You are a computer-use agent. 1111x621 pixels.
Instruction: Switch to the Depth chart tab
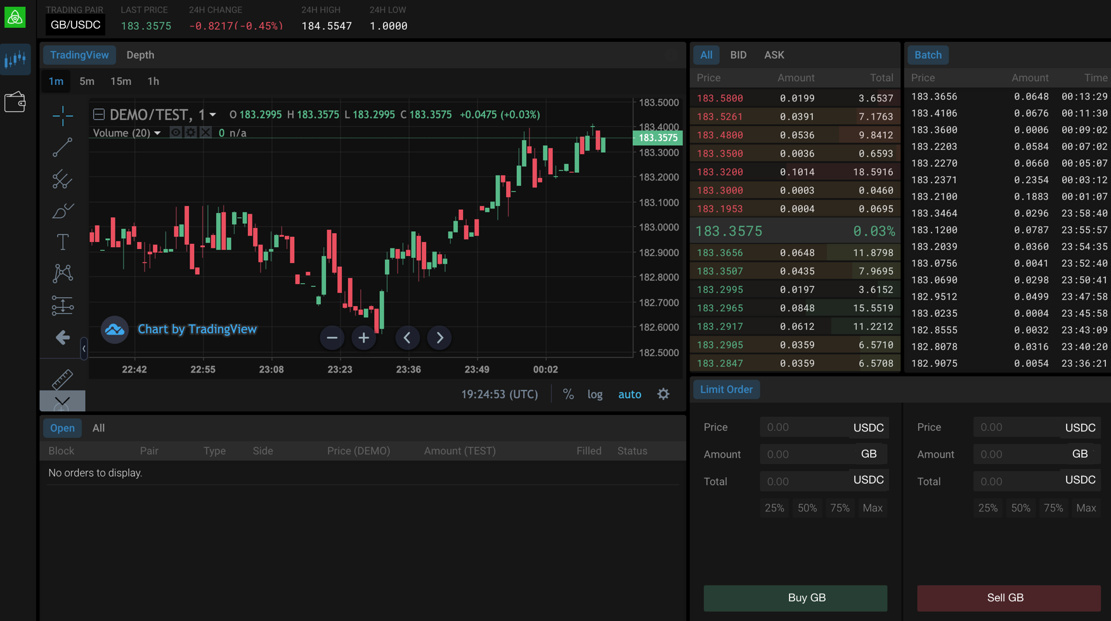click(x=140, y=55)
